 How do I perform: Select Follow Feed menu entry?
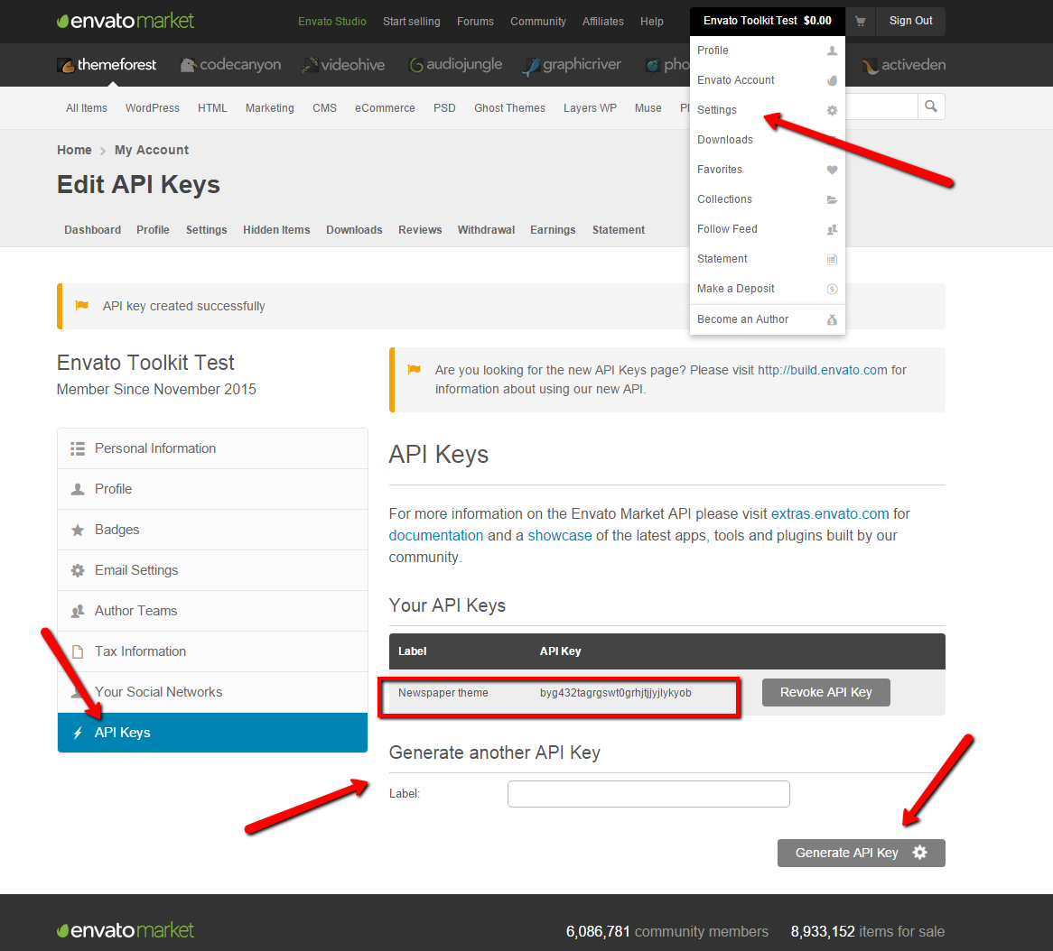[768, 229]
